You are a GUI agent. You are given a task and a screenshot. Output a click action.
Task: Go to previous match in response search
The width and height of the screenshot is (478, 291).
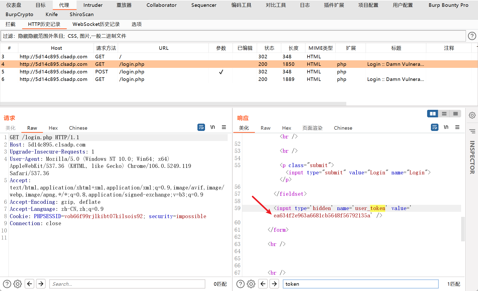click(x=263, y=284)
